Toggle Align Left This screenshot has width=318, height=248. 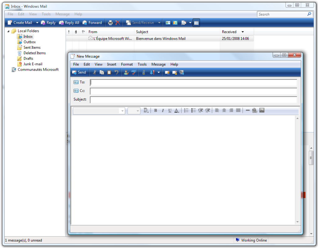(217, 110)
